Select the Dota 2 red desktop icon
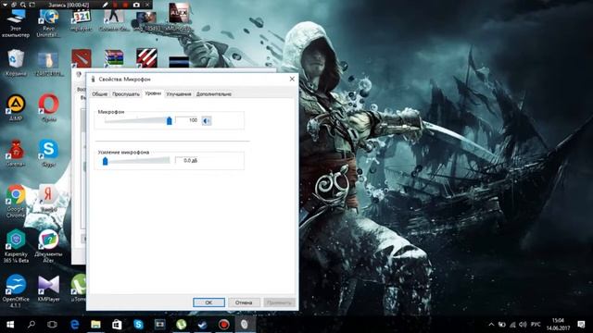 (x=82, y=58)
